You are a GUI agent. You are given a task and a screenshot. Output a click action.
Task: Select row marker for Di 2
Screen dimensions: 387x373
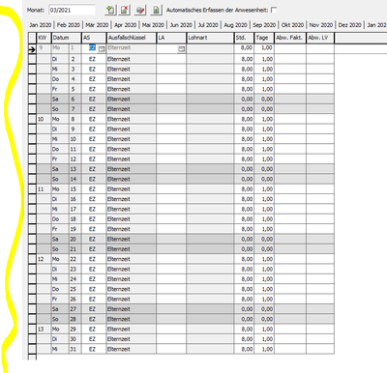(32, 59)
